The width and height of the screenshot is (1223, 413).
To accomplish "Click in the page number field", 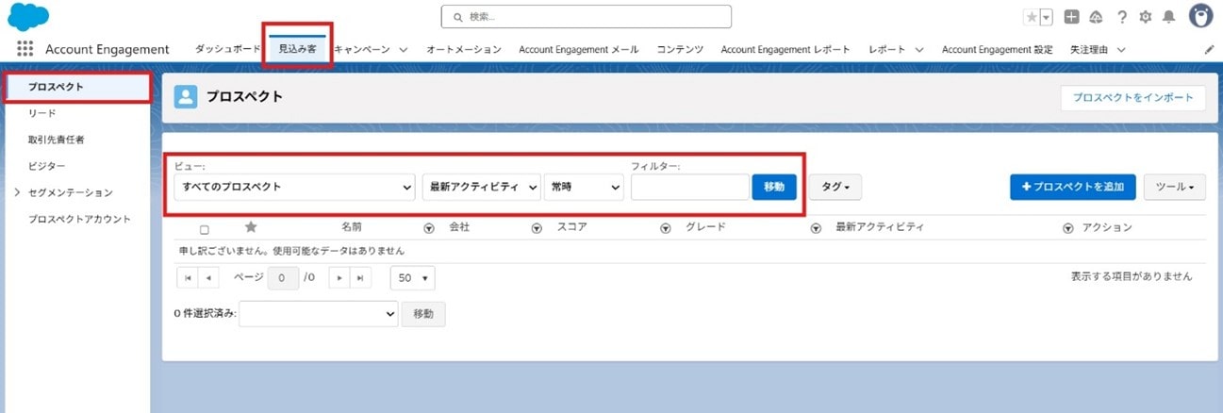I will click(283, 278).
